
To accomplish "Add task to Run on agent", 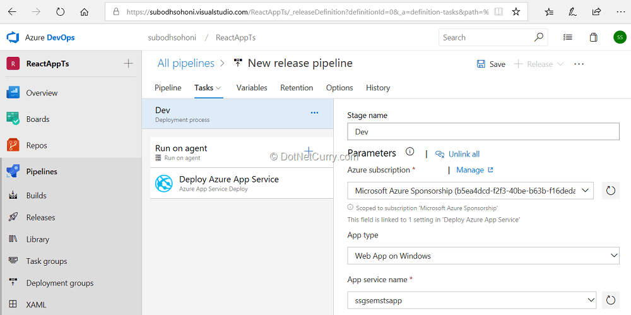I will tap(309, 151).
